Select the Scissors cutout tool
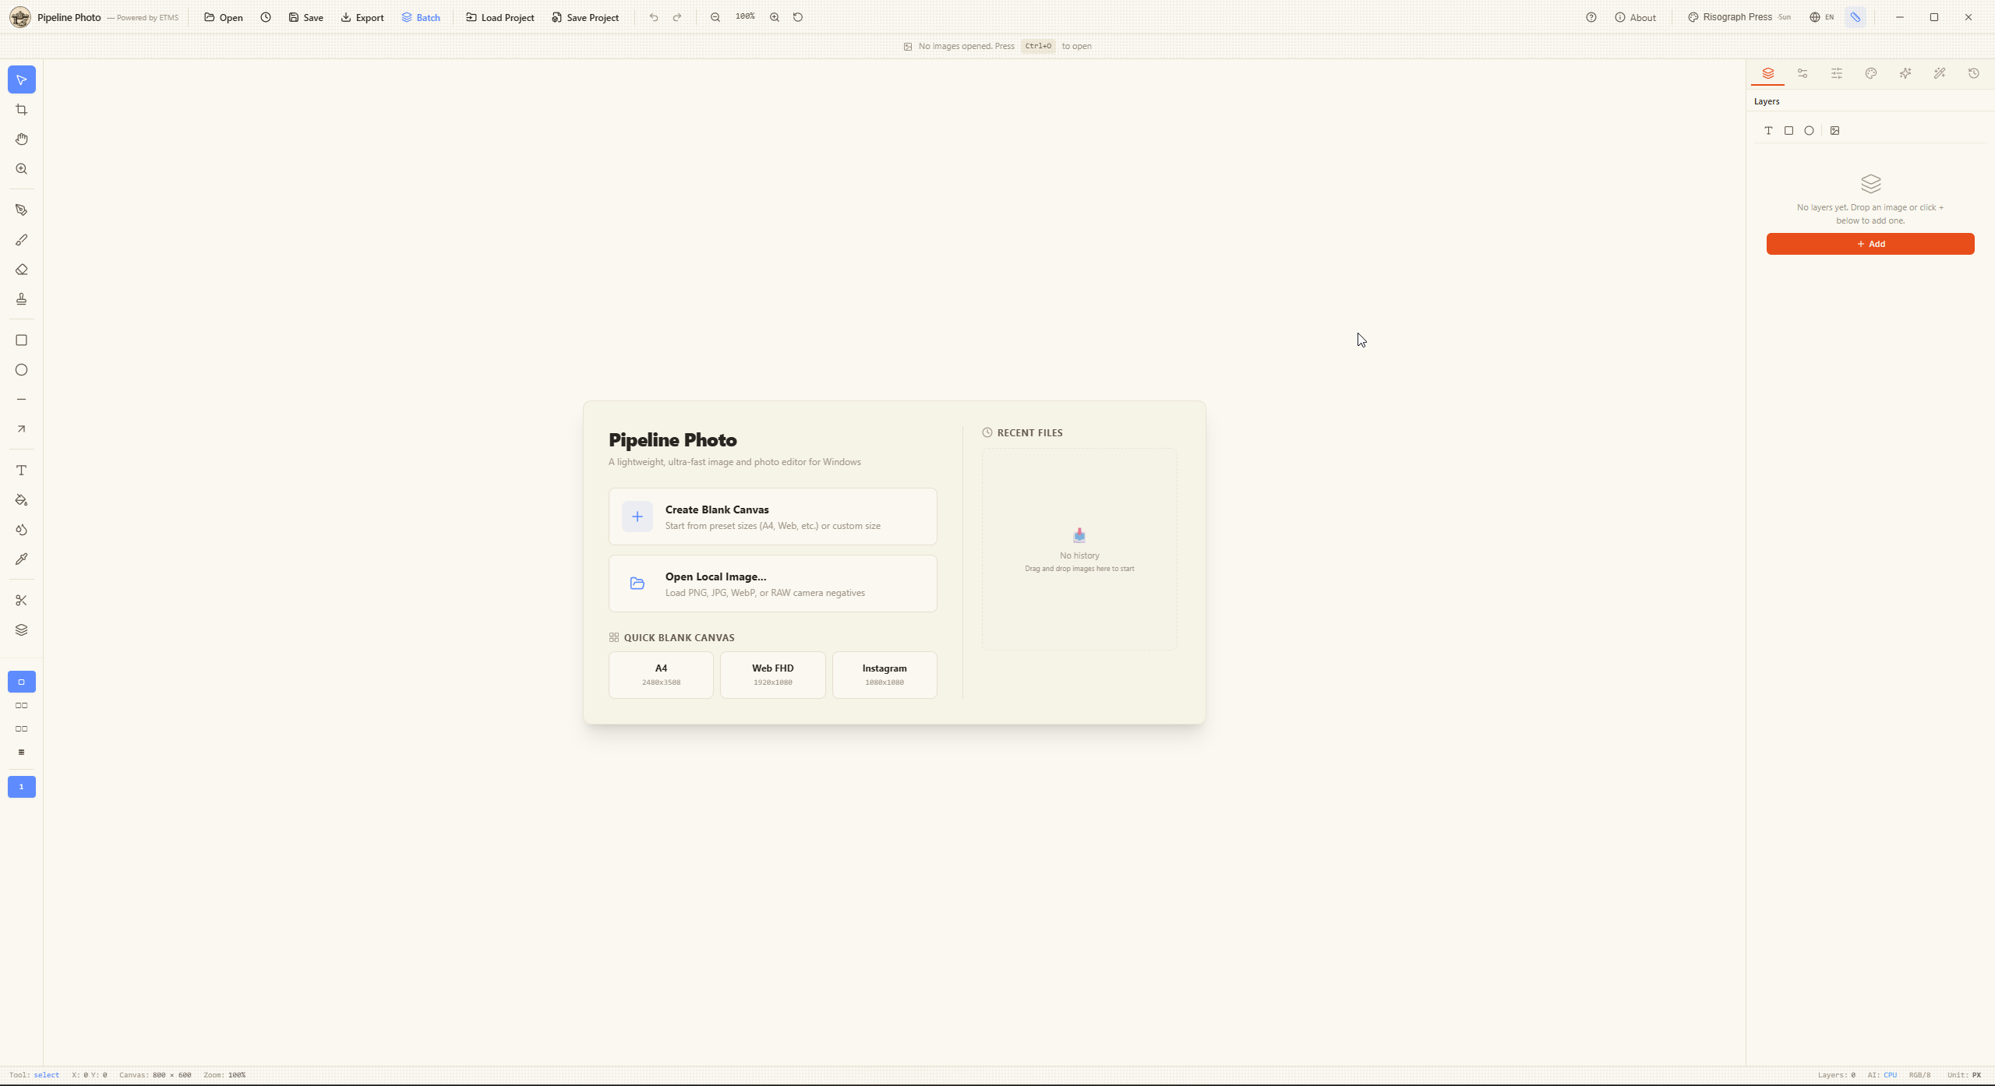 pyautogui.click(x=22, y=601)
